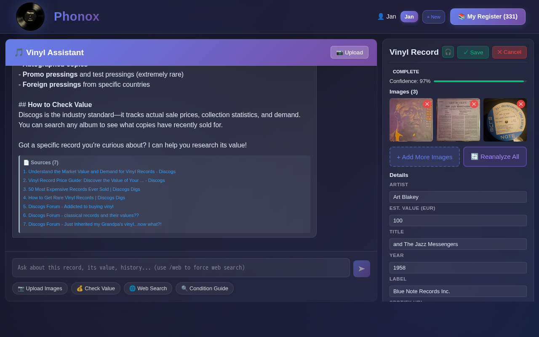
Task: Click the Upload button in Vinyl Assistant header
Action: click(349, 52)
